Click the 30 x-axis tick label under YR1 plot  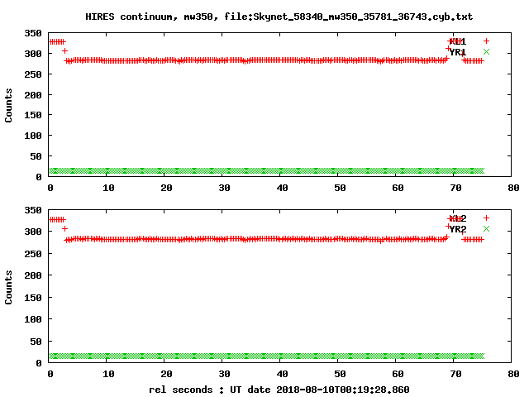coord(224,188)
